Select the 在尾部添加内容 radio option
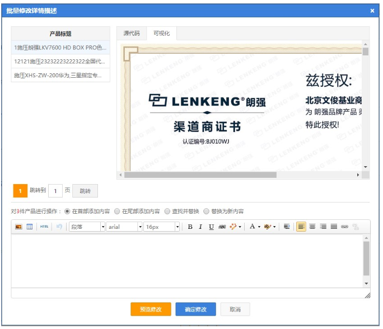Screen dimensions: 383x329 coord(117,211)
